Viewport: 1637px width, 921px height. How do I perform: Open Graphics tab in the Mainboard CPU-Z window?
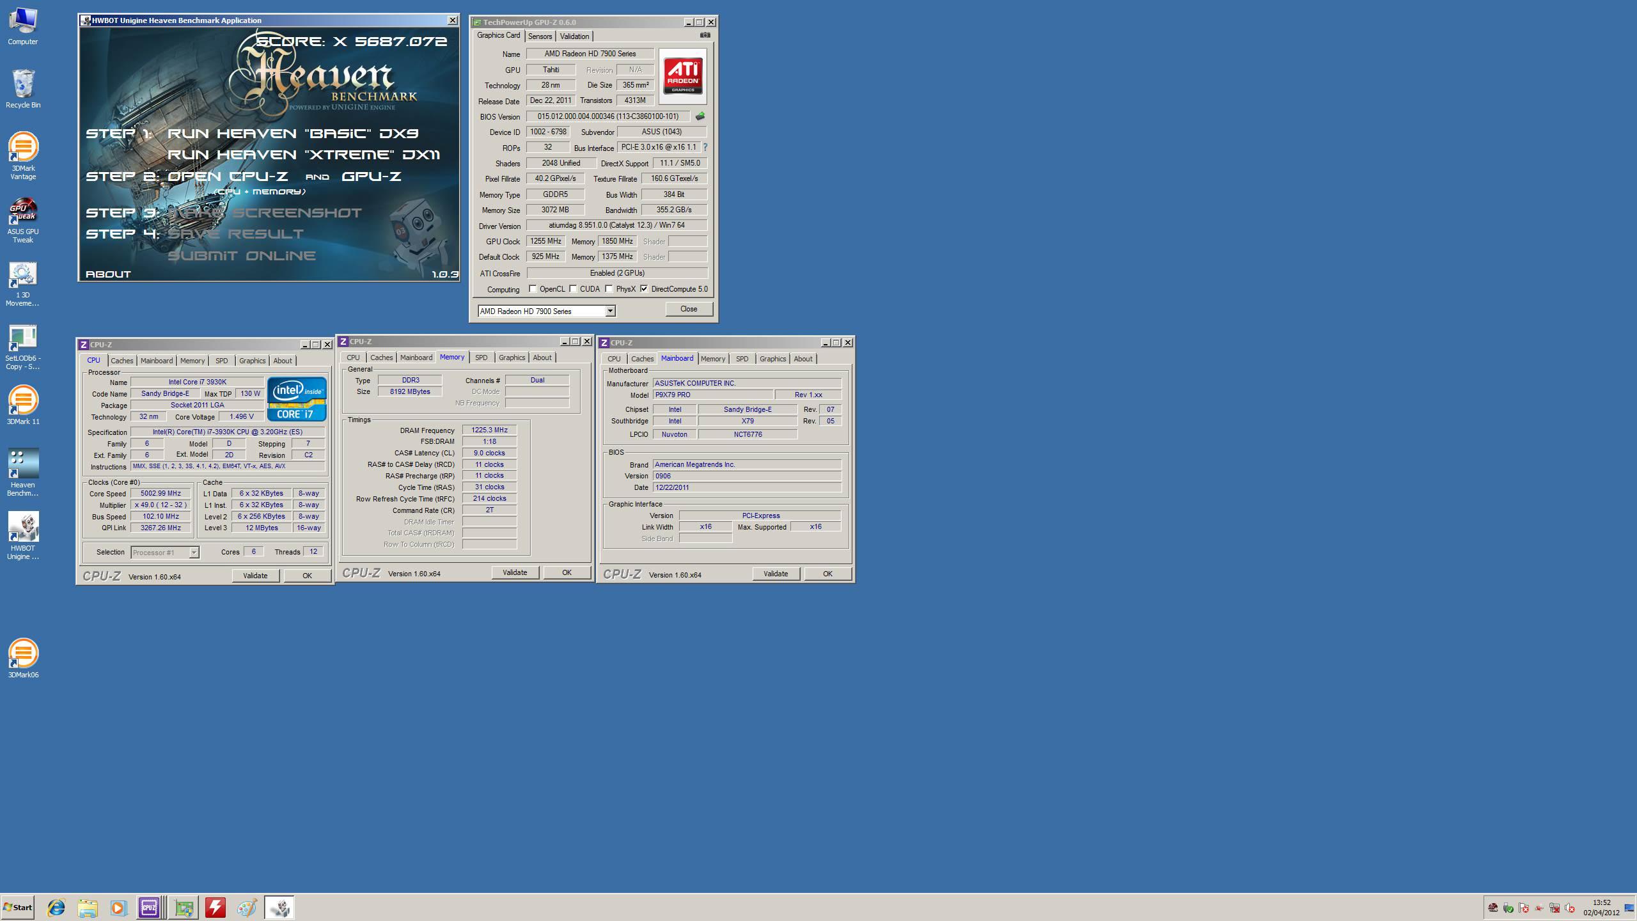click(x=772, y=359)
